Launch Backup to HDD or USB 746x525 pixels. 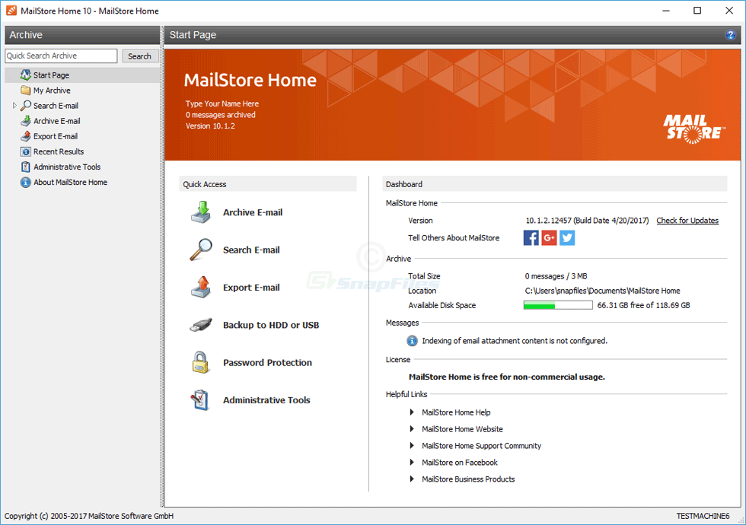click(x=263, y=325)
